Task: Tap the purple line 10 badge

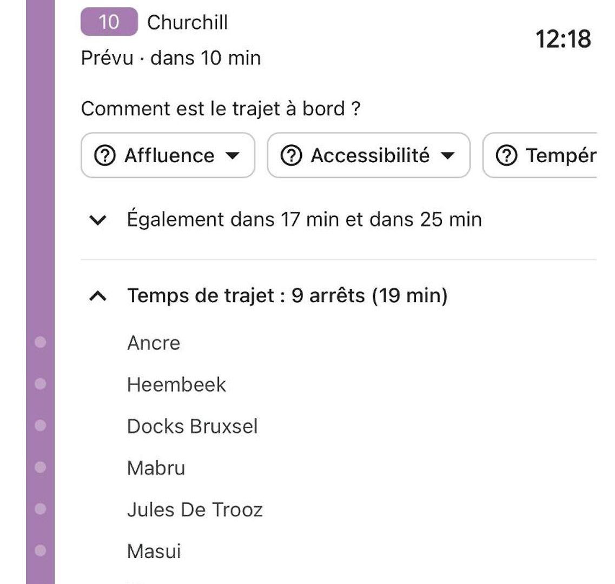Action: coord(109,22)
